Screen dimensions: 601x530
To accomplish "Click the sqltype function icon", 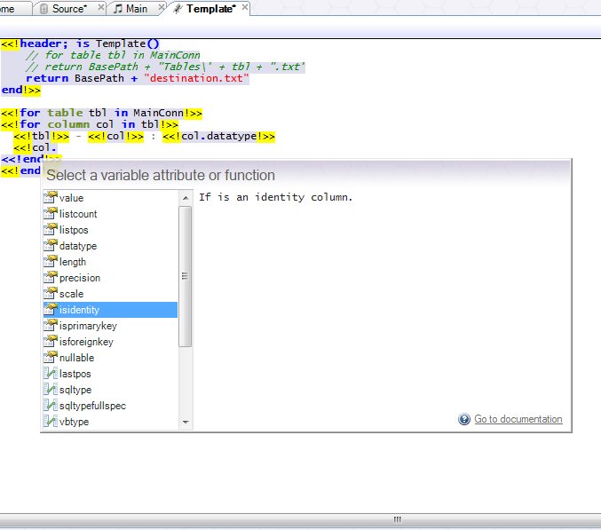I will pos(51,390).
